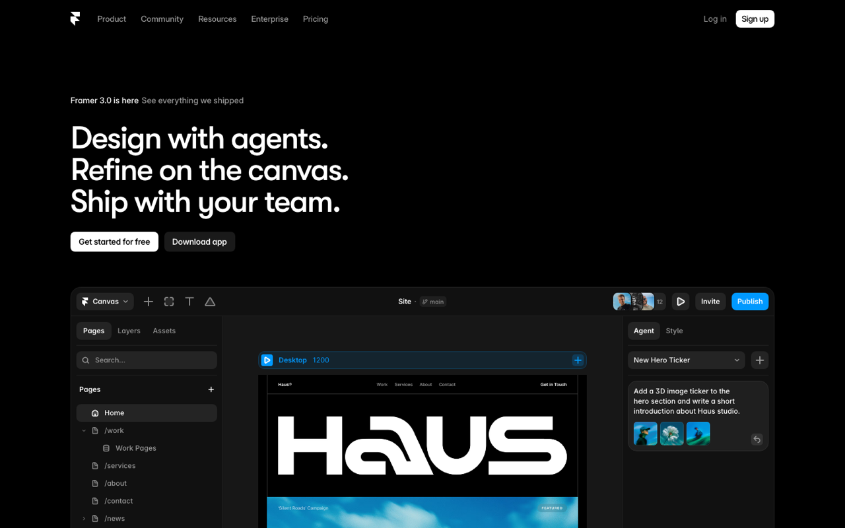Open the third image thumbnail in agent prompt
The image size is (845, 528).
coord(698,434)
